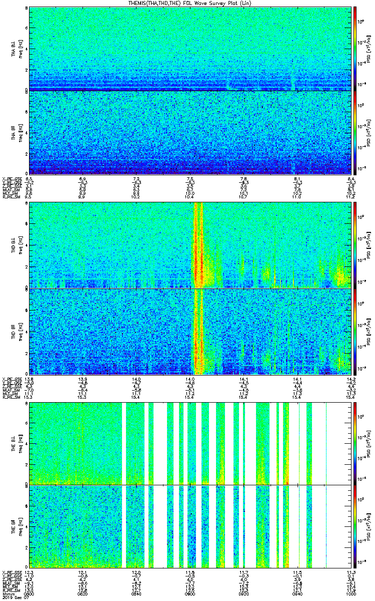This screenshot has height=601, width=375.
Task: Click the THE X_RE_GSE value 12.3
Action: click(29, 573)
